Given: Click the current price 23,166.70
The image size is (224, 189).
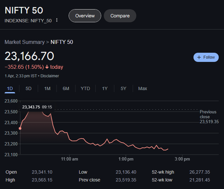Looking at the screenshot, I should click(x=30, y=56).
